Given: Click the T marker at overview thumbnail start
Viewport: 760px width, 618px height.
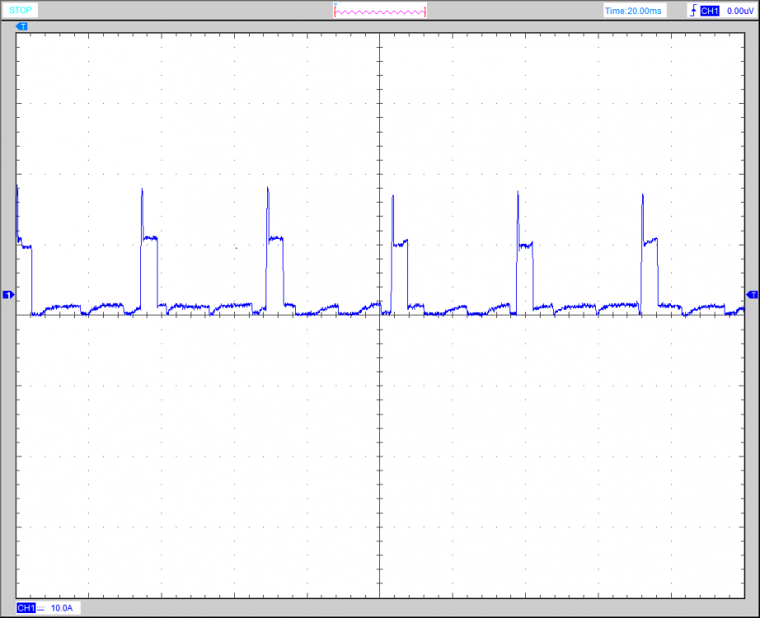Looking at the screenshot, I should [335, 7].
